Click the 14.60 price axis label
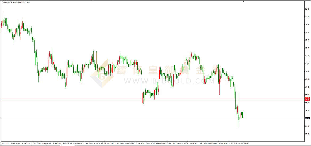311x146 pixels. [307, 126]
